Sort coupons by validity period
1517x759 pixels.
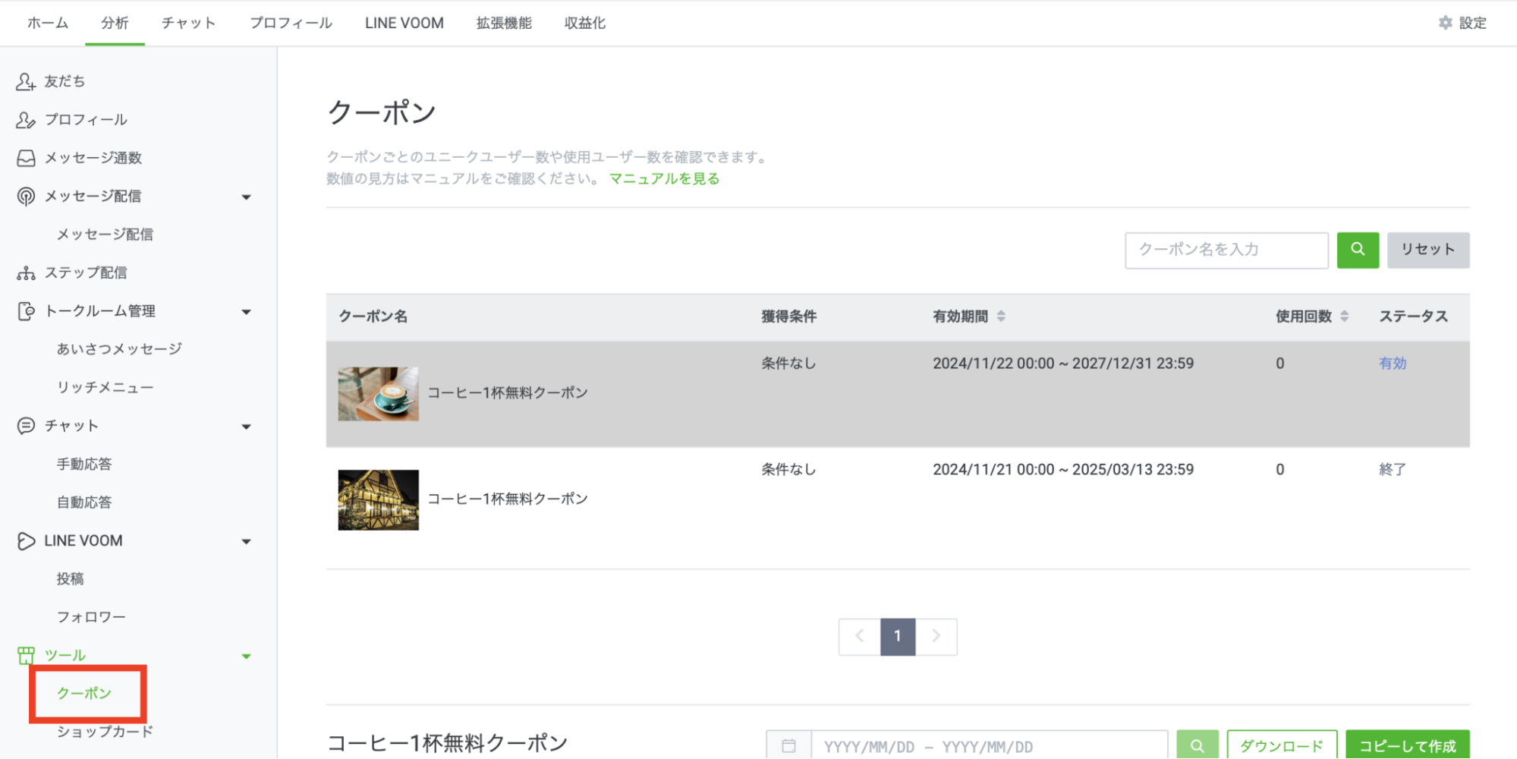1001,317
